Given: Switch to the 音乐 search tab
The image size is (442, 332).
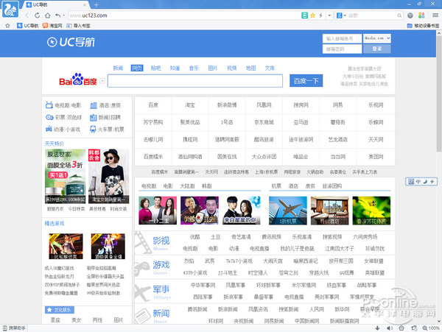Looking at the screenshot, I should [x=194, y=68].
